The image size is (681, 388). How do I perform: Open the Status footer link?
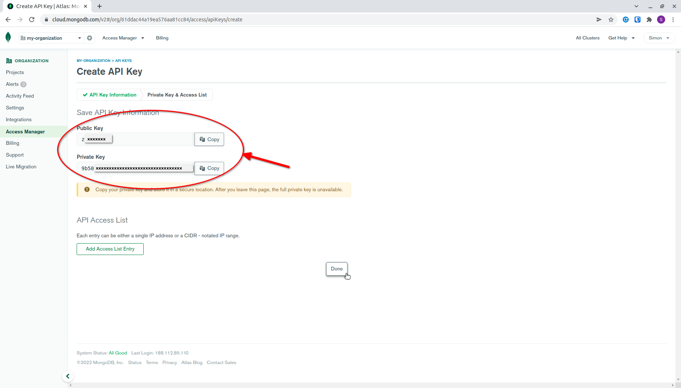point(135,363)
